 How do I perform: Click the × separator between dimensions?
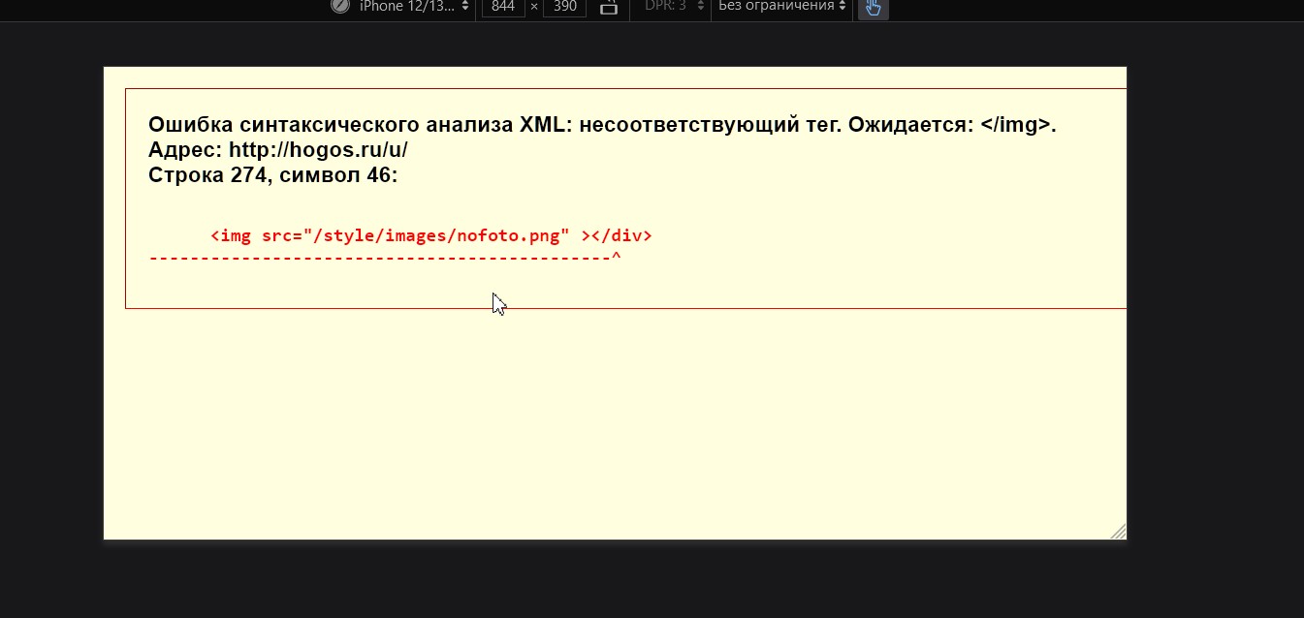coord(534,7)
